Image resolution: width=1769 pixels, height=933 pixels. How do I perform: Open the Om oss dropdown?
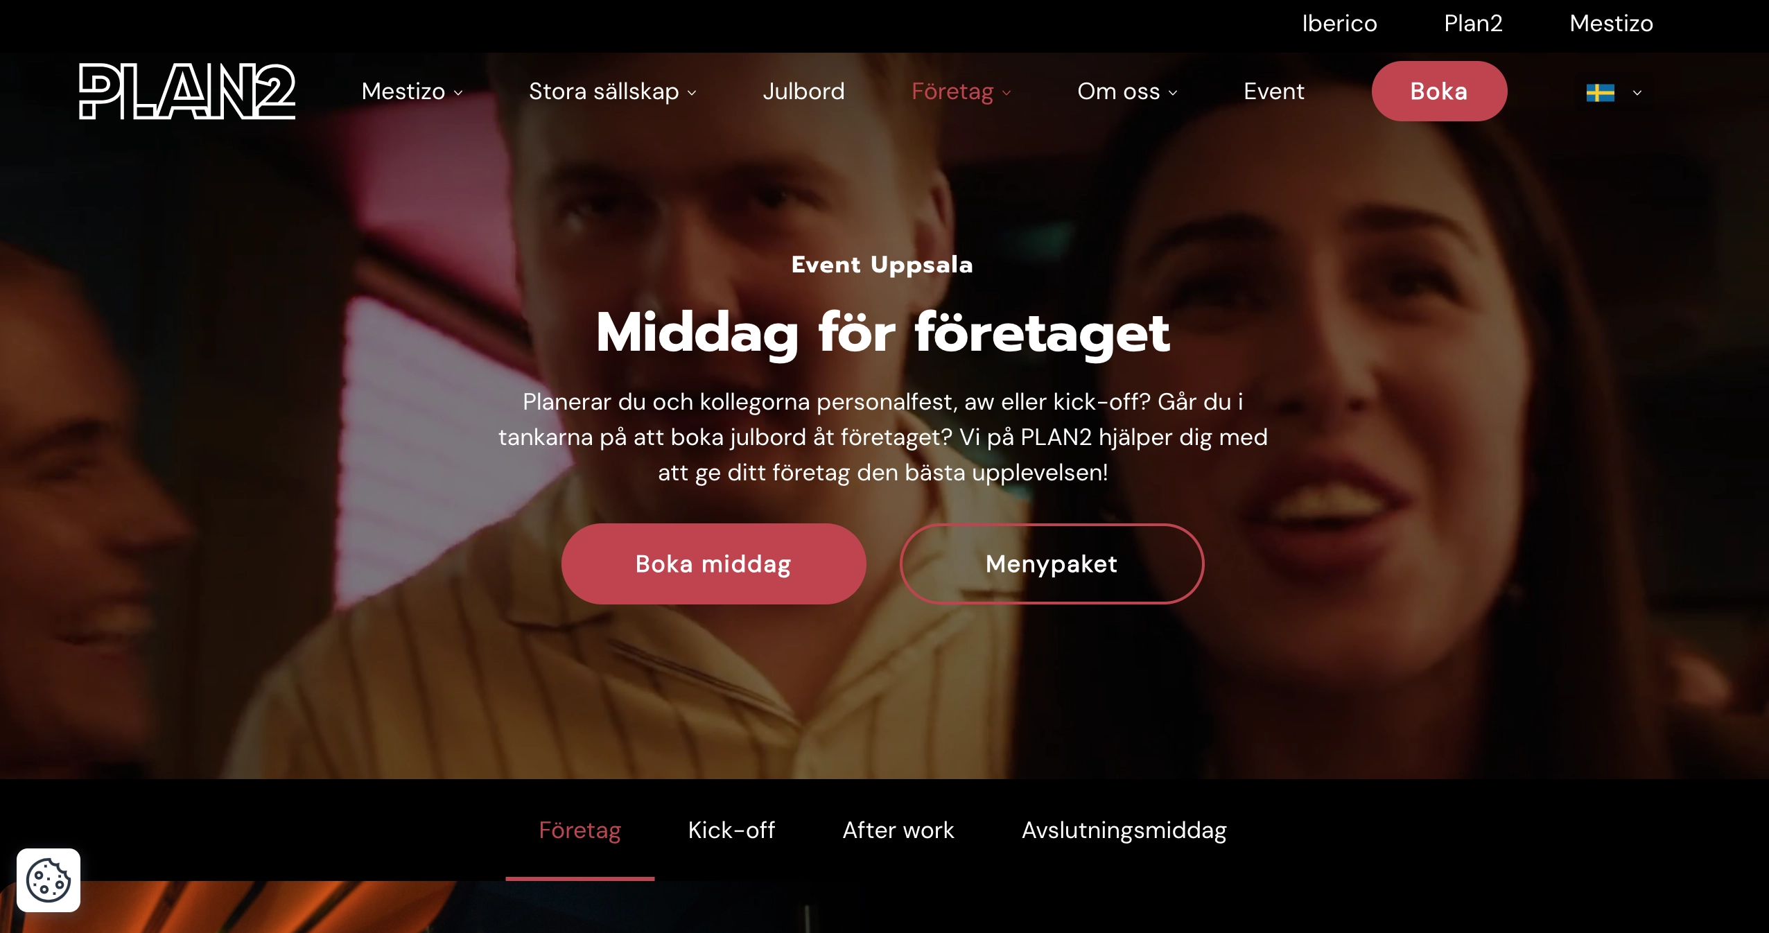click(1128, 91)
